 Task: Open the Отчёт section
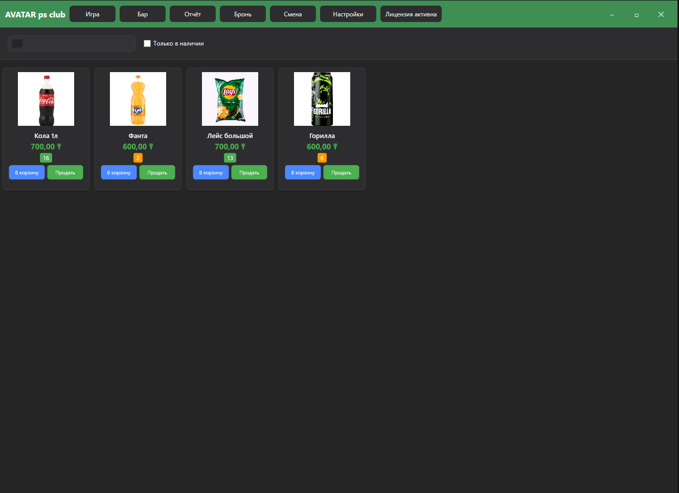pos(193,14)
